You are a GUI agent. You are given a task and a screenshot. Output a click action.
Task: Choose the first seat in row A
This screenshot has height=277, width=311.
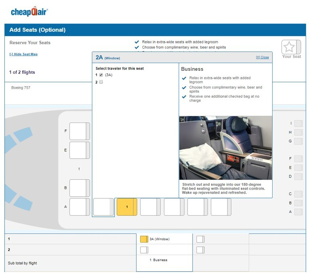click(80, 207)
